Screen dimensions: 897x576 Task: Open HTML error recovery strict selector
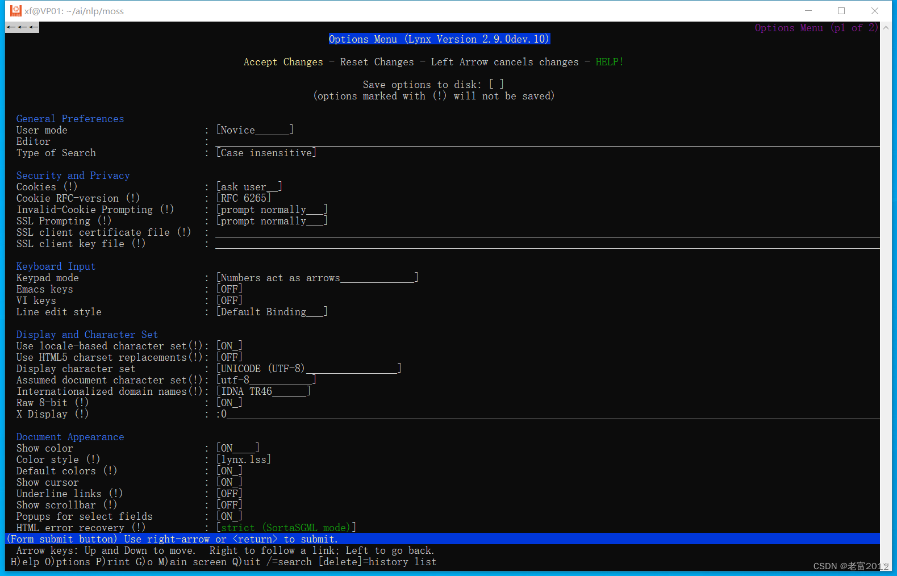click(286, 528)
